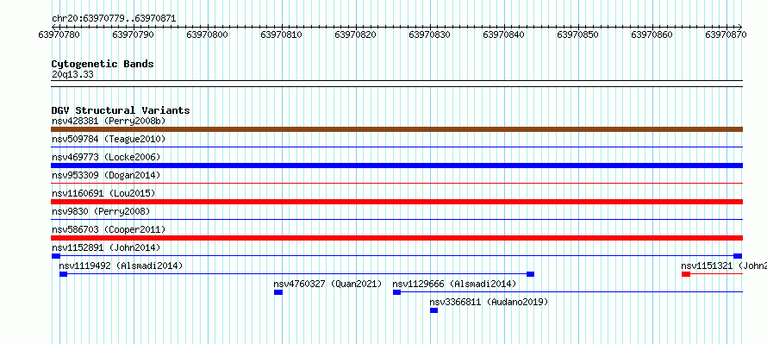Select nsv1152891 (John2014) label
The width and height of the screenshot is (767, 344).
click(x=106, y=247)
